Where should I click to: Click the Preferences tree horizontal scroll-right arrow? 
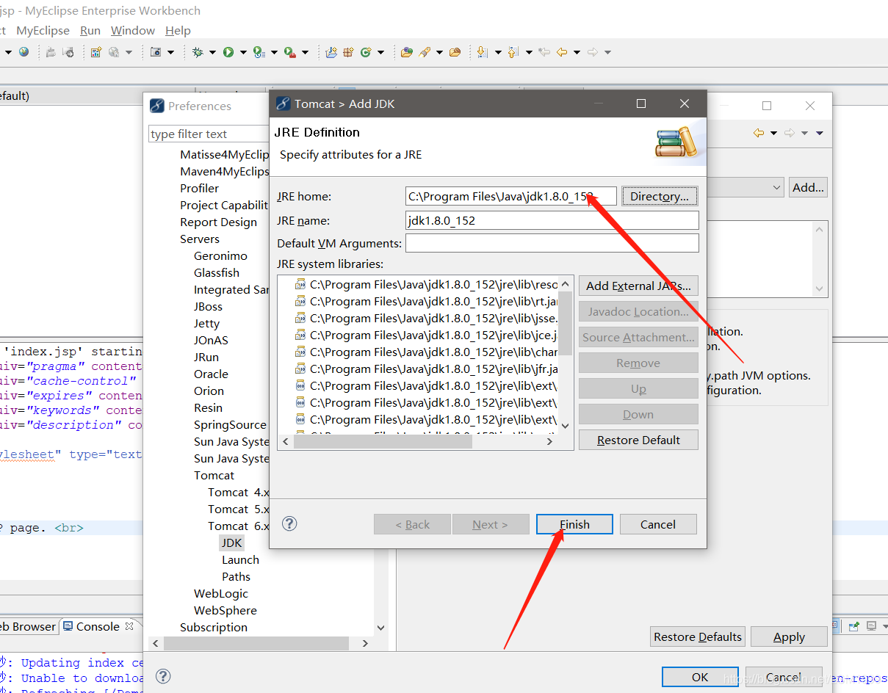(x=365, y=643)
